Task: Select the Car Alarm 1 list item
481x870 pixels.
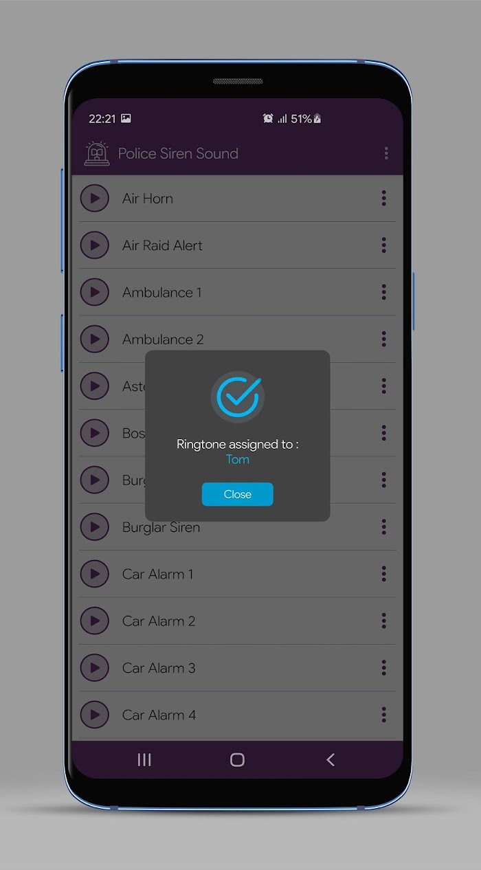Action: coord(238,574)
